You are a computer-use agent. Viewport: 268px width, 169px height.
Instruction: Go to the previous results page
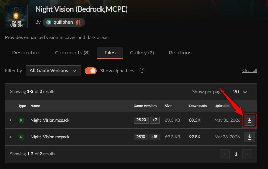(x=225, y=154)
